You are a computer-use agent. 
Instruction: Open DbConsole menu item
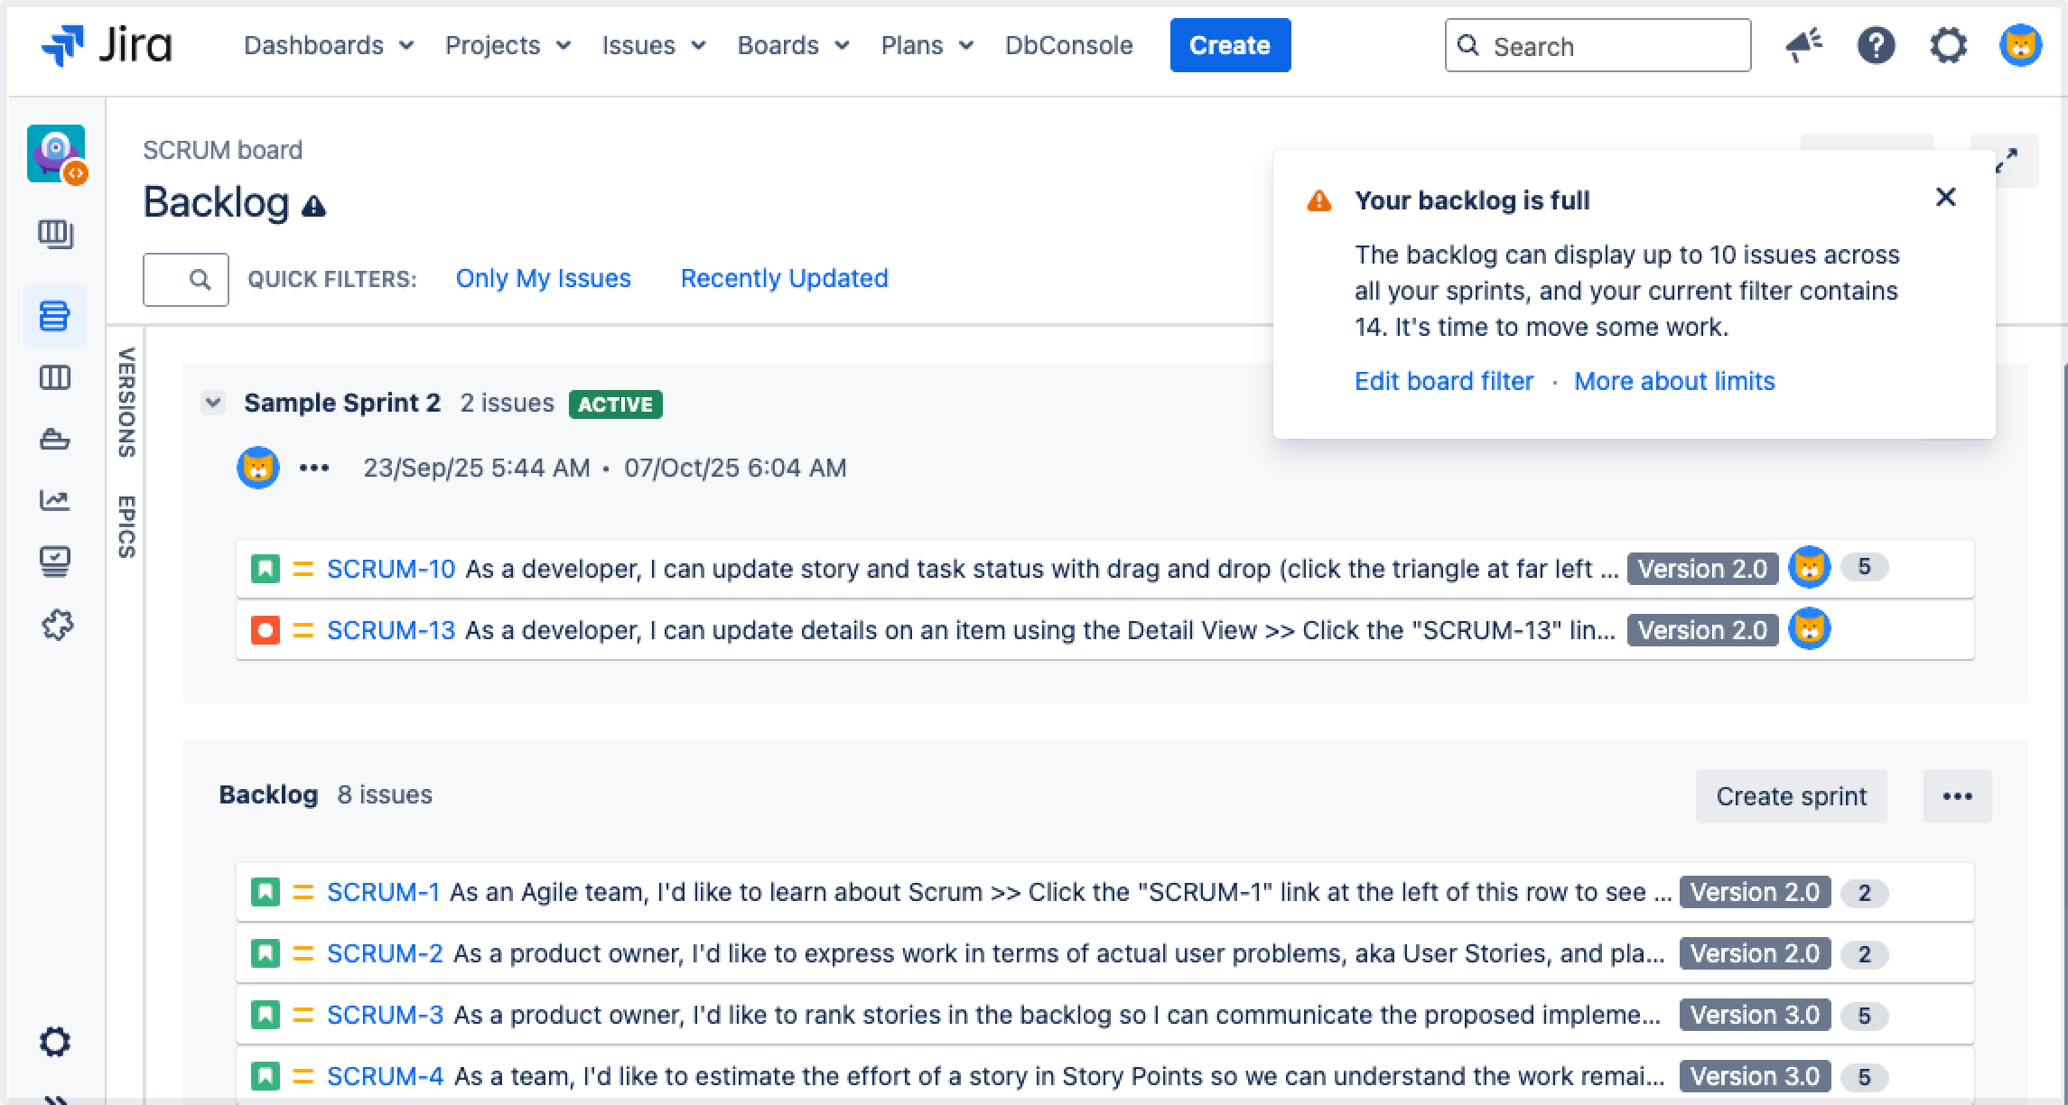(1068, 45)
